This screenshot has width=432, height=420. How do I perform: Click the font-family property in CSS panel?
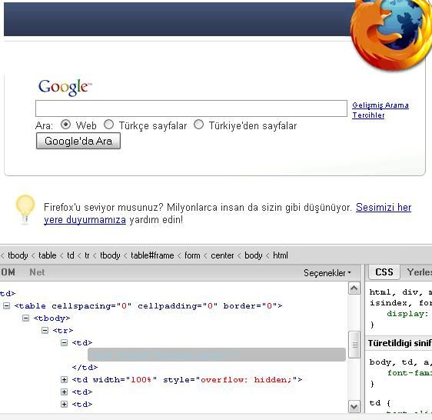[x=409, y=373]
